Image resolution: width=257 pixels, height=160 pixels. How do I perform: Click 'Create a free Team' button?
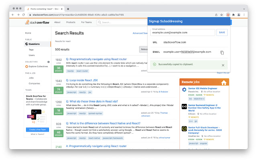37,130
